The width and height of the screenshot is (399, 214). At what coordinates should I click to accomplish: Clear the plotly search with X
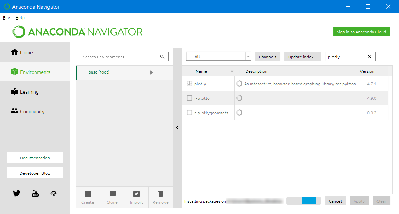[370, 57]
